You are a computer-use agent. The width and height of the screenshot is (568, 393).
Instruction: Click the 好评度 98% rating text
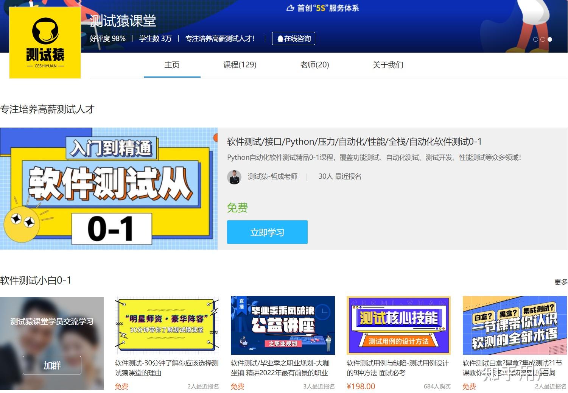(x=107, y=39)
